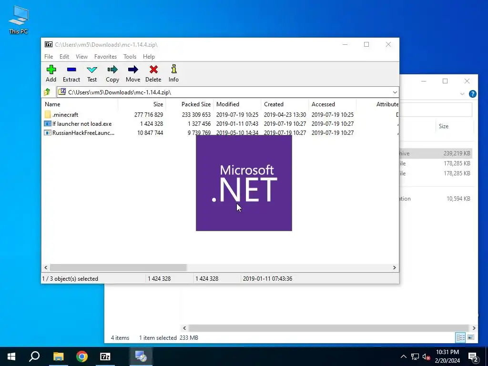Open the notification center

tap(473, 357)
